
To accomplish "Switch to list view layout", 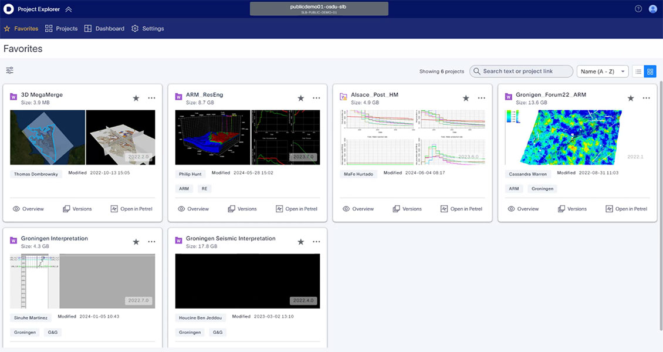I will coord(638,71).
